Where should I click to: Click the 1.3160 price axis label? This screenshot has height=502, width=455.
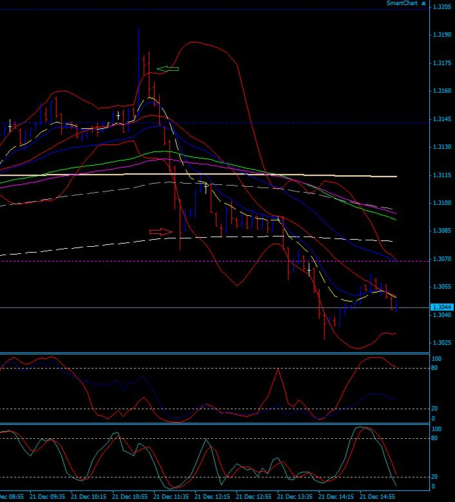[x=442, y=92]
